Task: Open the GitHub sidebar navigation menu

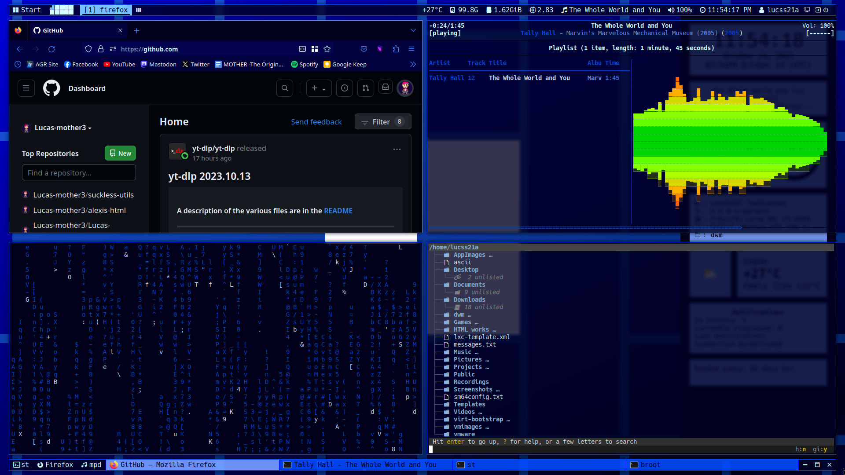Action: coord(26,88)
